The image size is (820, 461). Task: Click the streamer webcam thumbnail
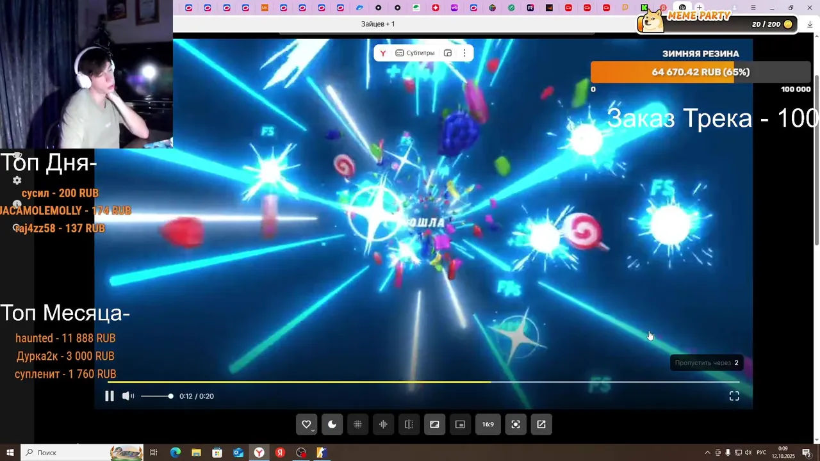(86, 74)
